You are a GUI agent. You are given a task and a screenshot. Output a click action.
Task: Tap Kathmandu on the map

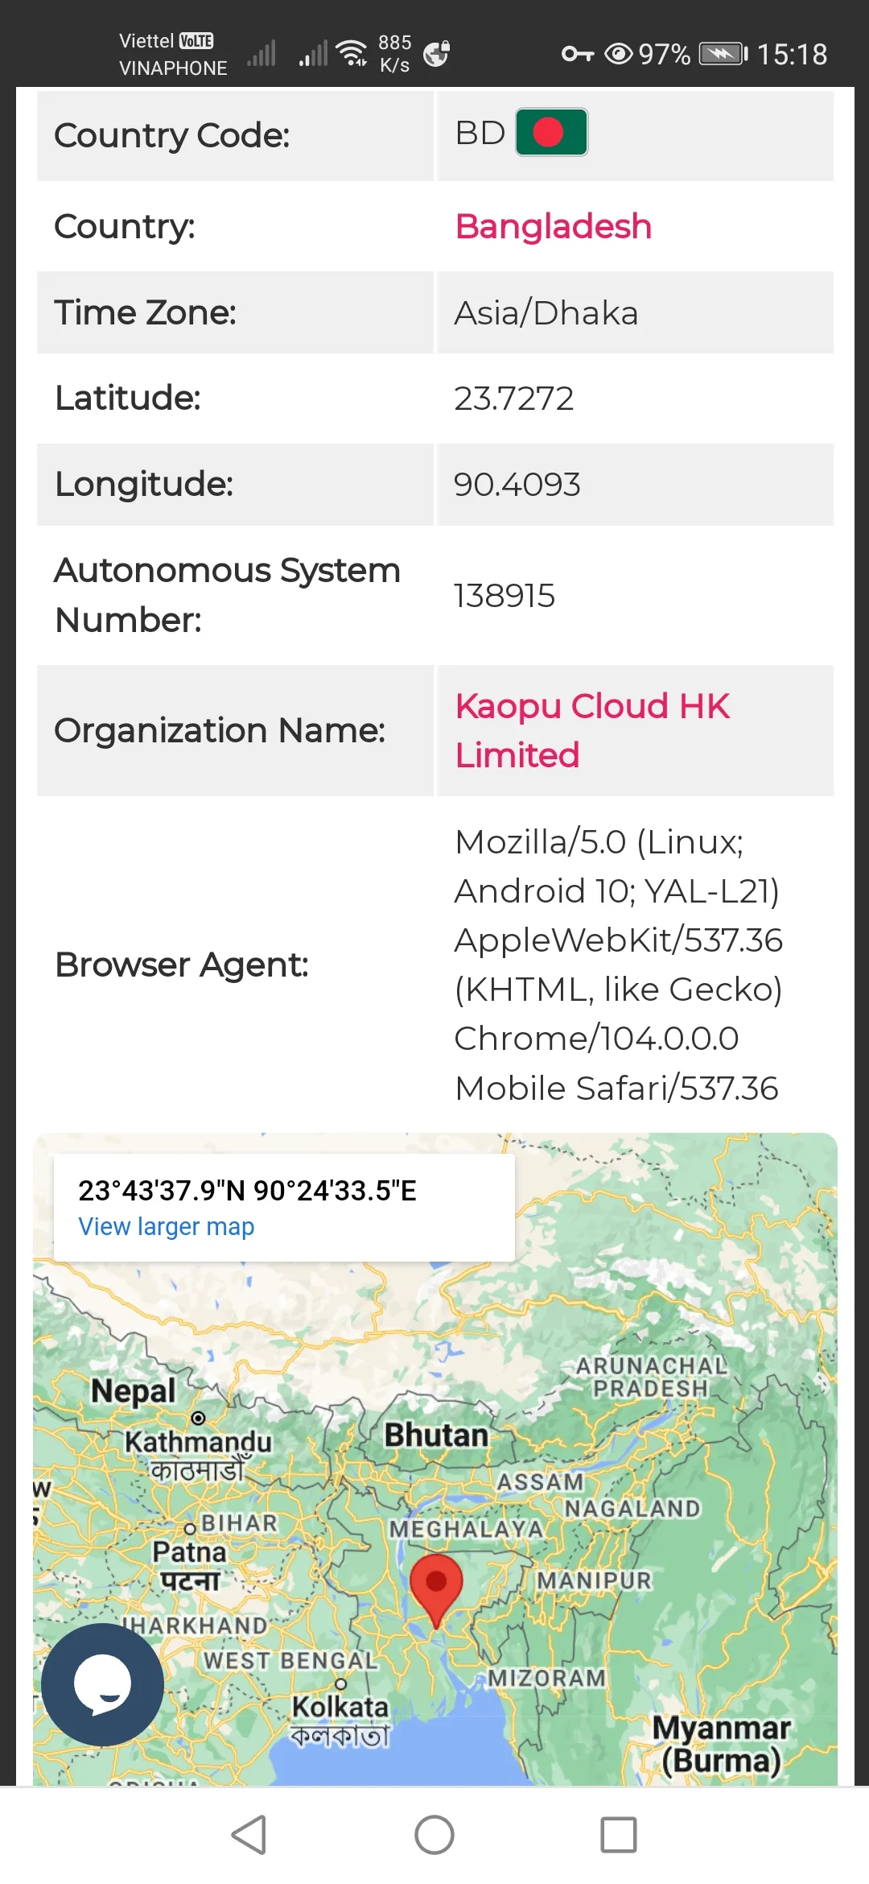pyautogui.click(x=198, y=1442)
